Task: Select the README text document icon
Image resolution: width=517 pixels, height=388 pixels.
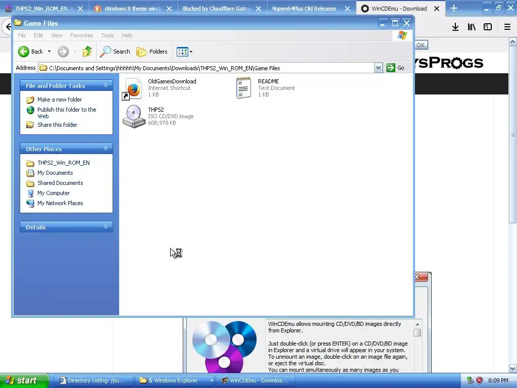Action: [244, 88]
